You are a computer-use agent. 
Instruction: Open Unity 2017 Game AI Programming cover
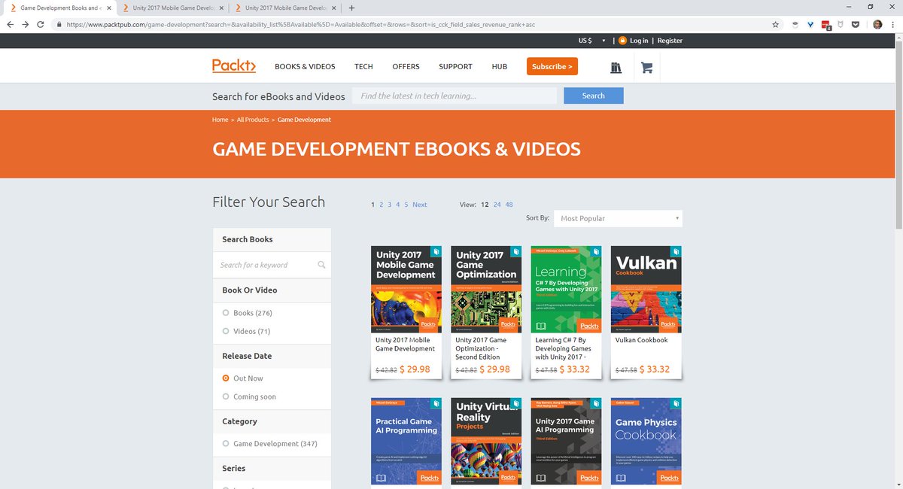click(566, 441)
